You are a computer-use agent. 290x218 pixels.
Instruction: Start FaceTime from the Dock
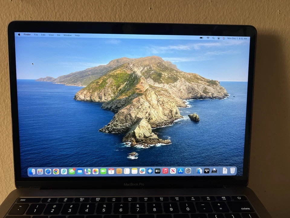[103, 171]
